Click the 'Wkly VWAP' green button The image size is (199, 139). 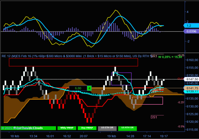coord(67,128)
